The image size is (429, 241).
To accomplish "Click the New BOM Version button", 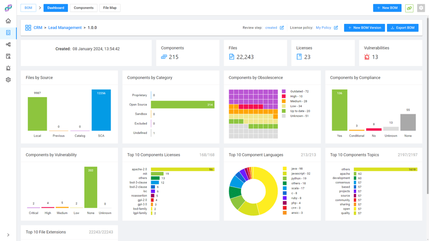I will (364, 28).
